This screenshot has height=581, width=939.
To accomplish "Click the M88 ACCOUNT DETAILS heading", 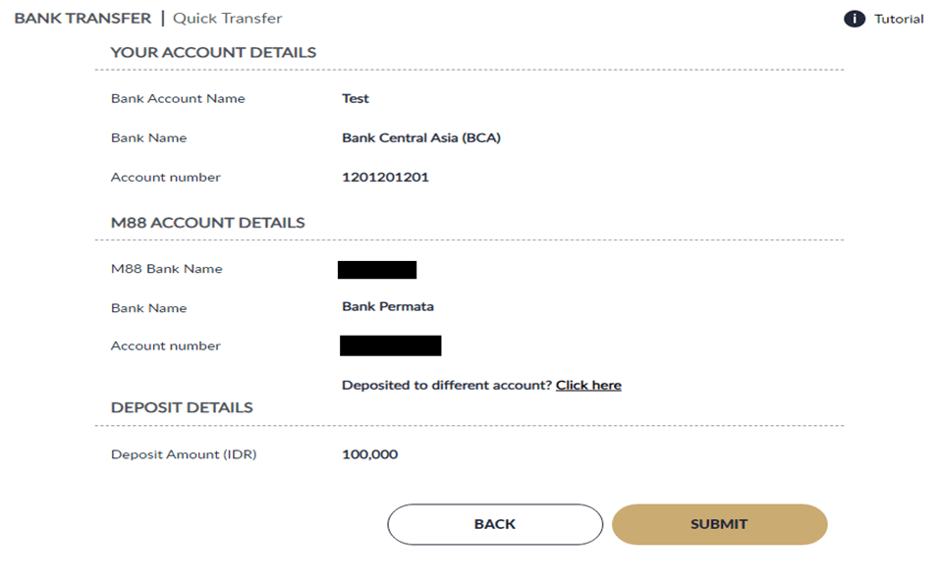I will point(207,223).
